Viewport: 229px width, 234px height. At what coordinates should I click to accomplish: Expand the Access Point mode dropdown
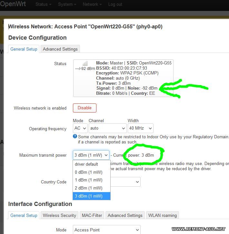point(106,230)
